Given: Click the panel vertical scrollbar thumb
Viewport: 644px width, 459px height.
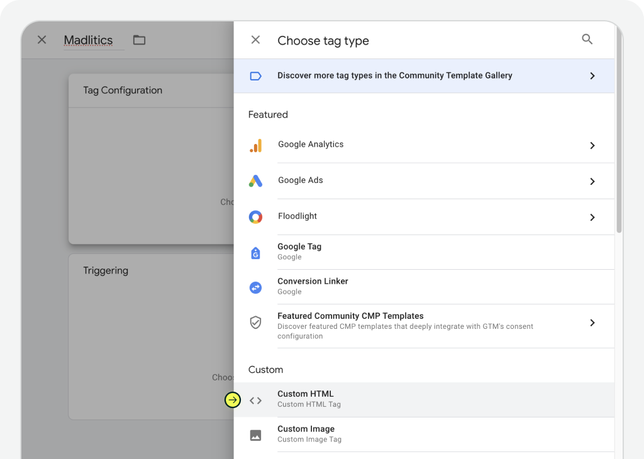Looking at the screenshot, I should coord(619,128).
